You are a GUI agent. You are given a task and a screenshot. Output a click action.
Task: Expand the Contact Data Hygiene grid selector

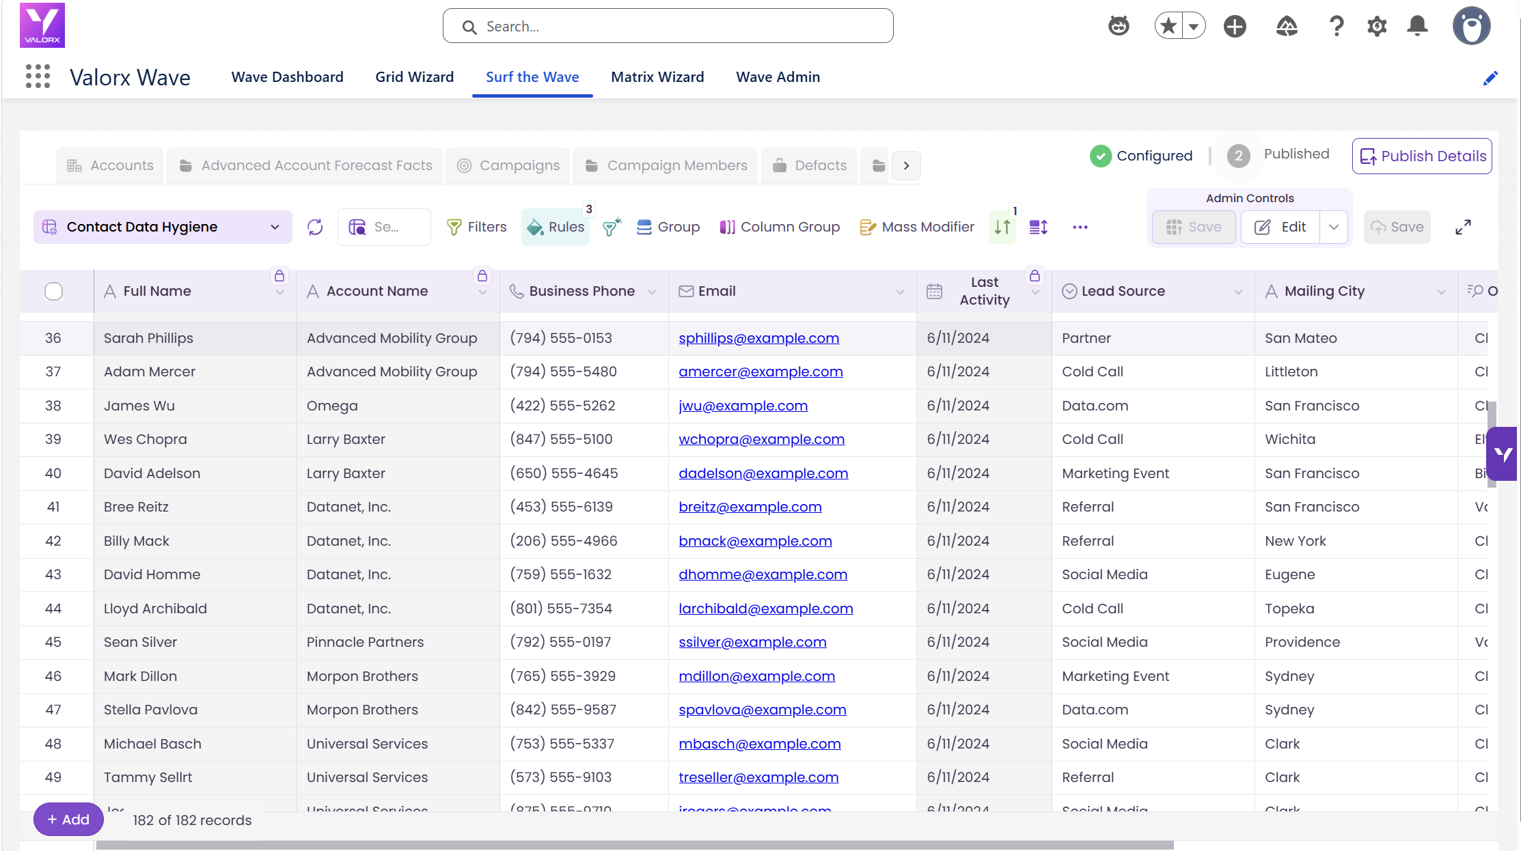[x=163, y=227]
